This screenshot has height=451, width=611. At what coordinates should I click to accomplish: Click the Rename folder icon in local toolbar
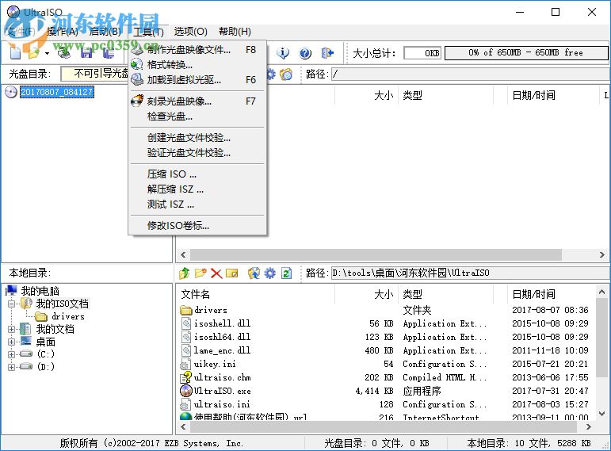(x=232, y=273)
